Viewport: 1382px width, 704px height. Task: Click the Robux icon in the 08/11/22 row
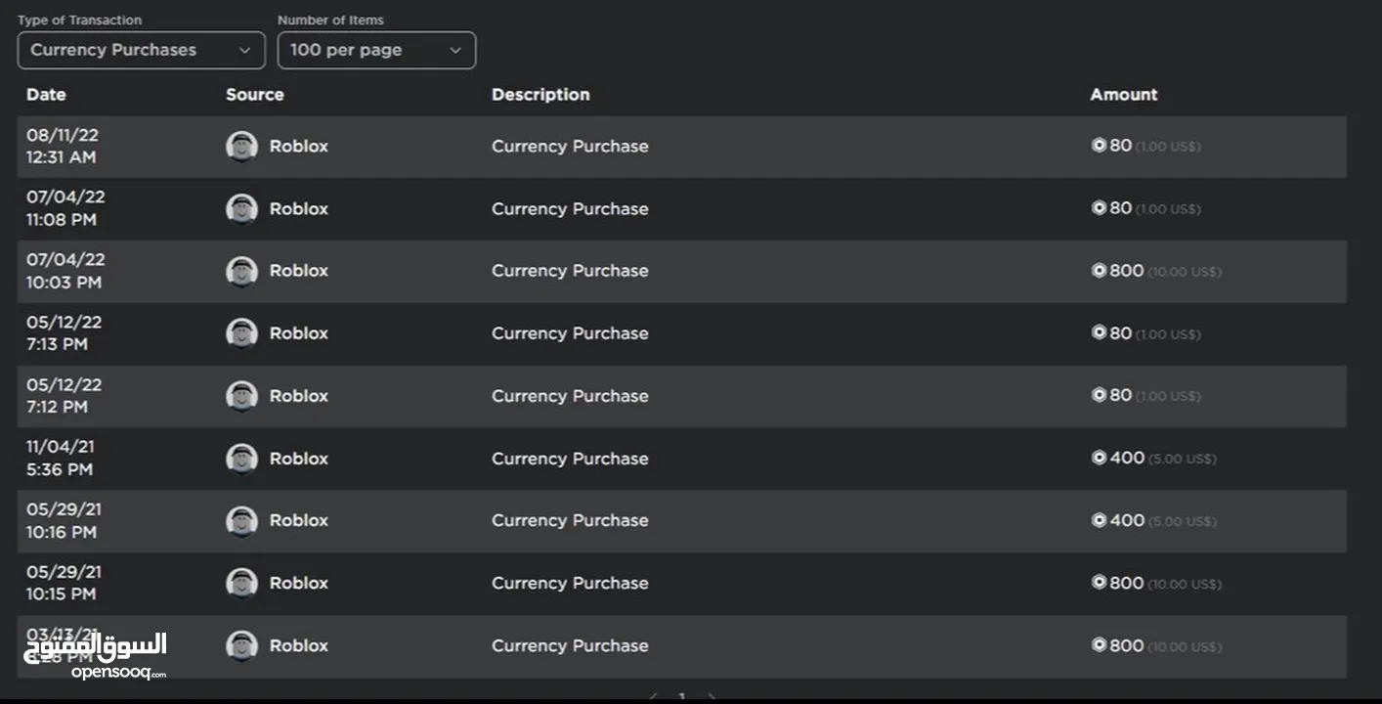(x=1099, y=146)
